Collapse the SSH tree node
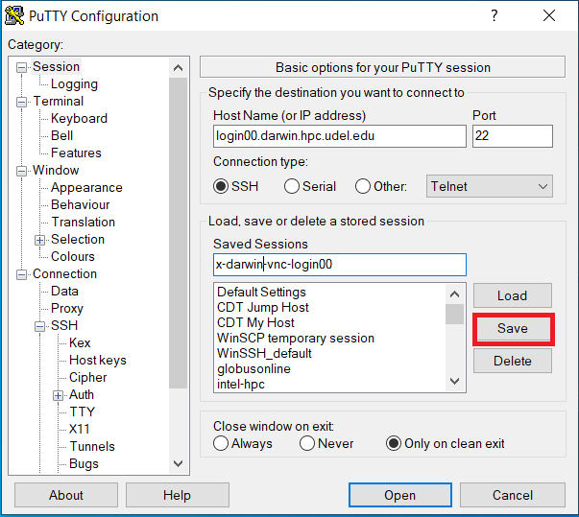The image size is (579, 517). click(x=40, y=326)
